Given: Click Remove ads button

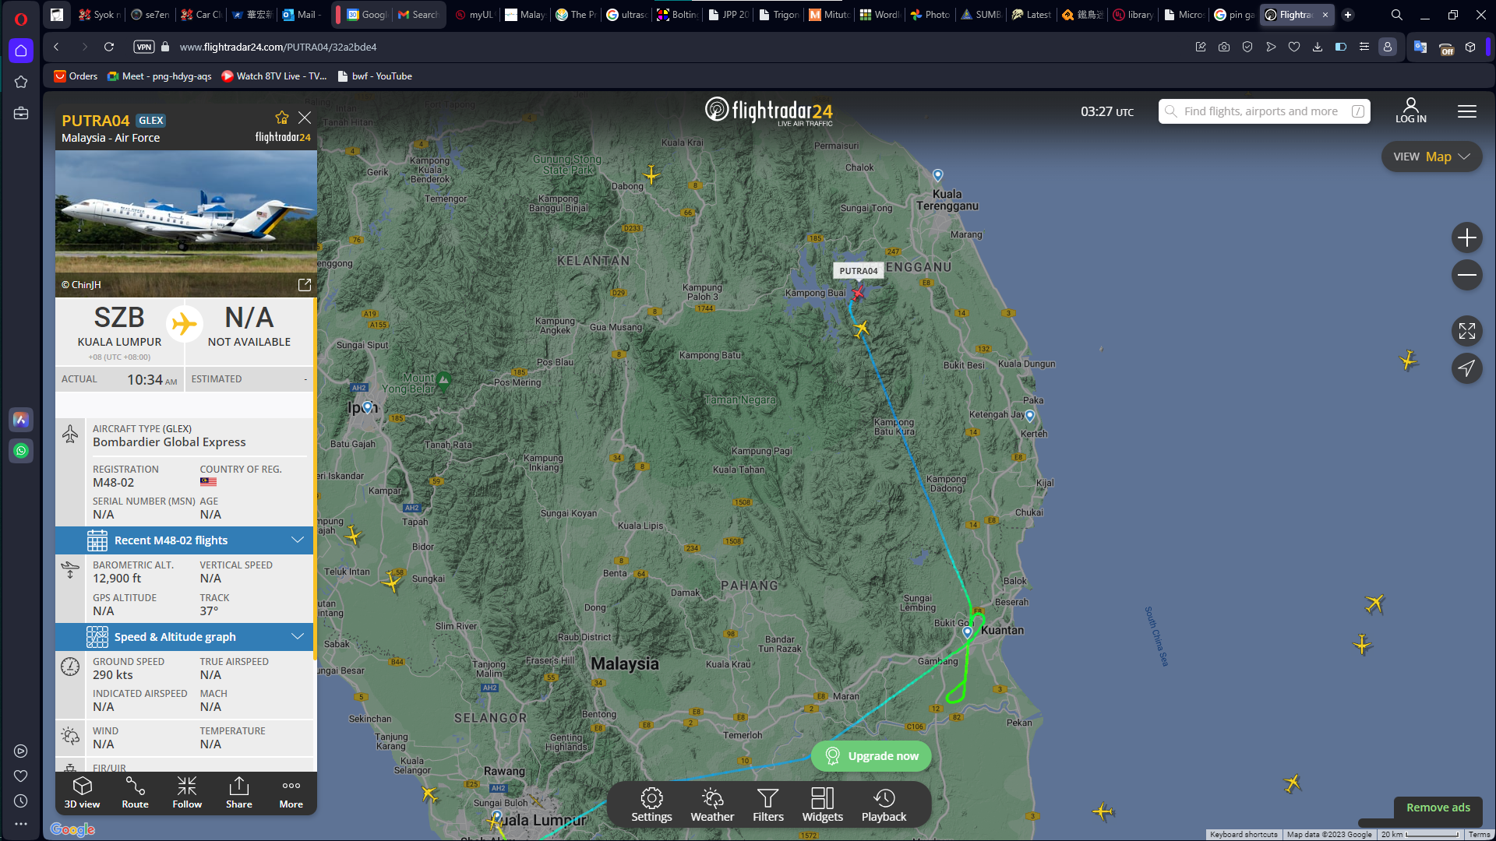Looking at the screenshot, I should (x=1438, y=808).
